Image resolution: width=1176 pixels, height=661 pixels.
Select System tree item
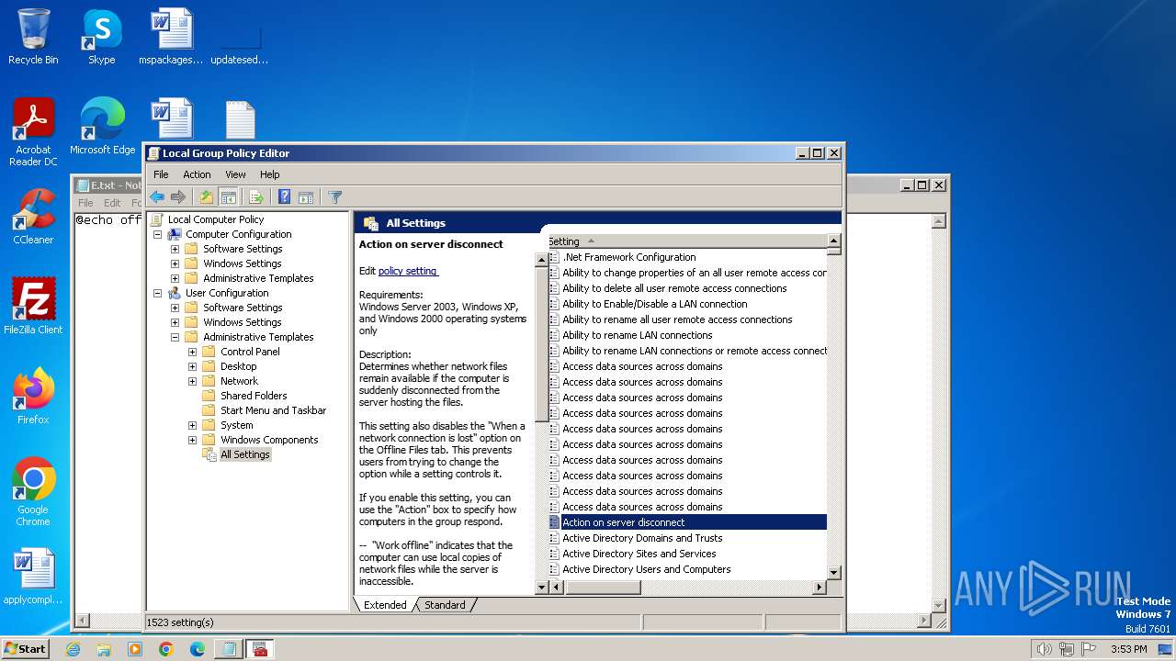tap(236, 425)
